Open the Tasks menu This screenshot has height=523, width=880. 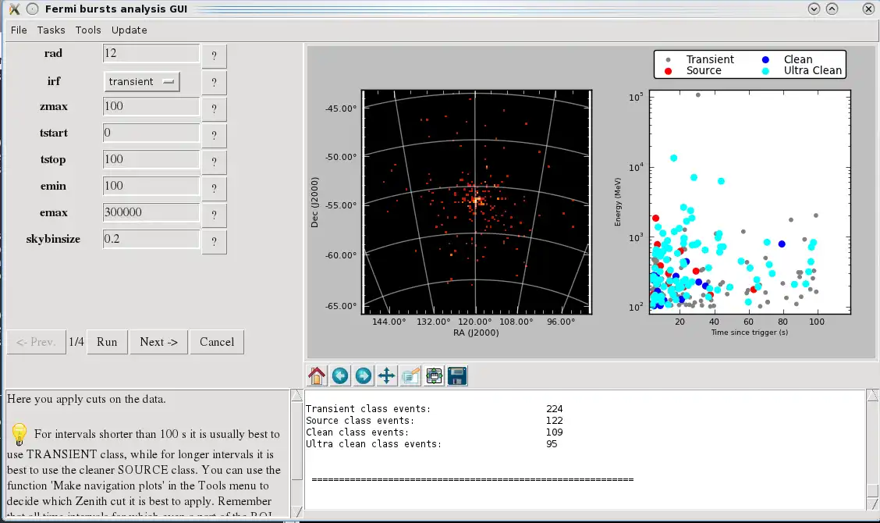point(51,30)
